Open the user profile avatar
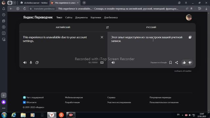Image resolution: width=210 pixels, height=118 pixels. 189,17
